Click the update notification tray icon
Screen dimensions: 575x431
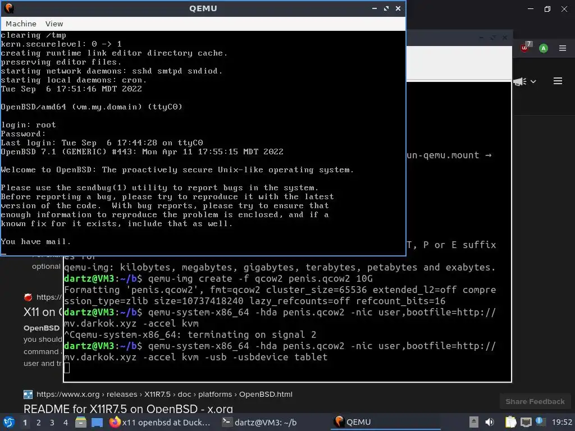pos(540,421)
